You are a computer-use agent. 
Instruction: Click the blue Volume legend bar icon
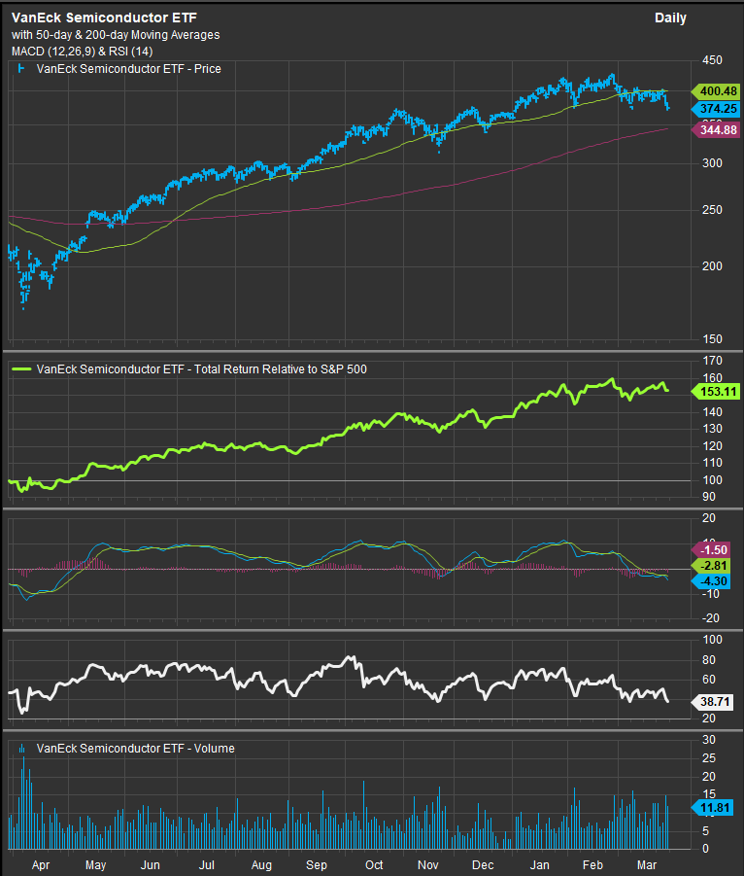point(22,749)
